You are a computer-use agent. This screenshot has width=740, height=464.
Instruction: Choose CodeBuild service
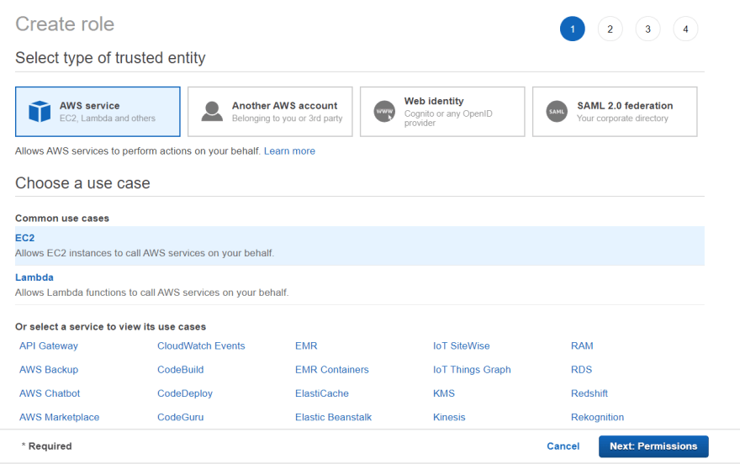180,370
